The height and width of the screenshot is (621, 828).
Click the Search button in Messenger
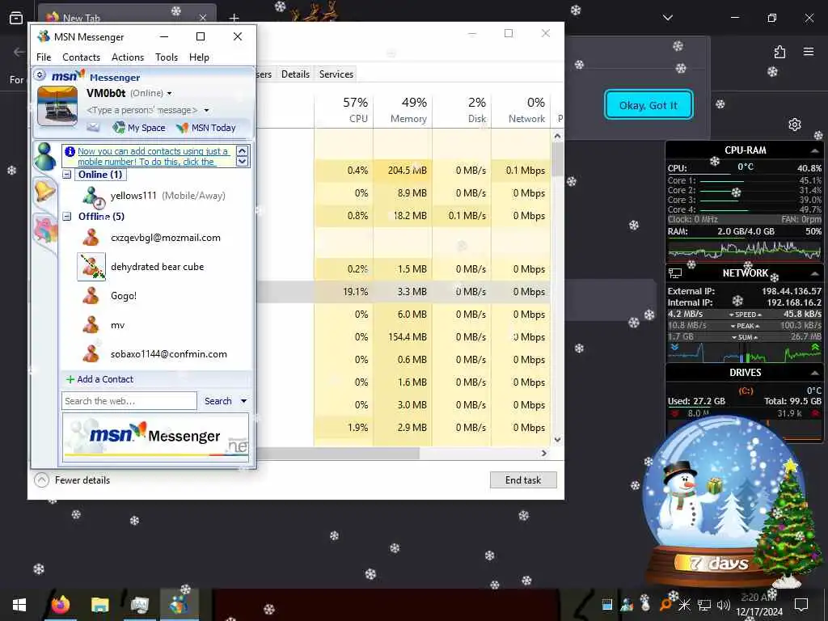click(x=218, y=401)
